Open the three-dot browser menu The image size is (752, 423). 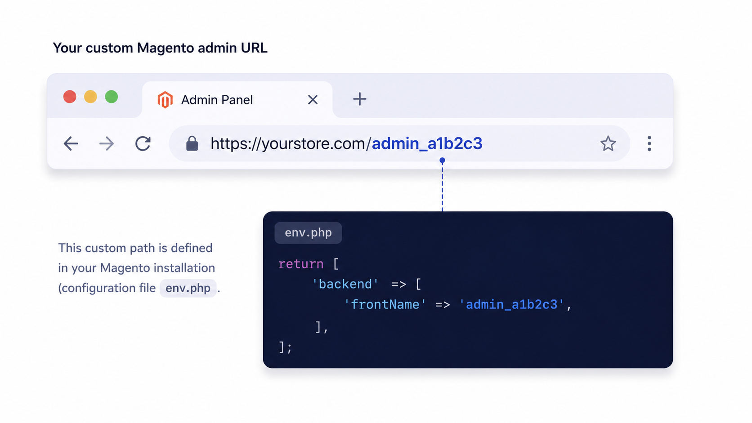click(649, 144)
